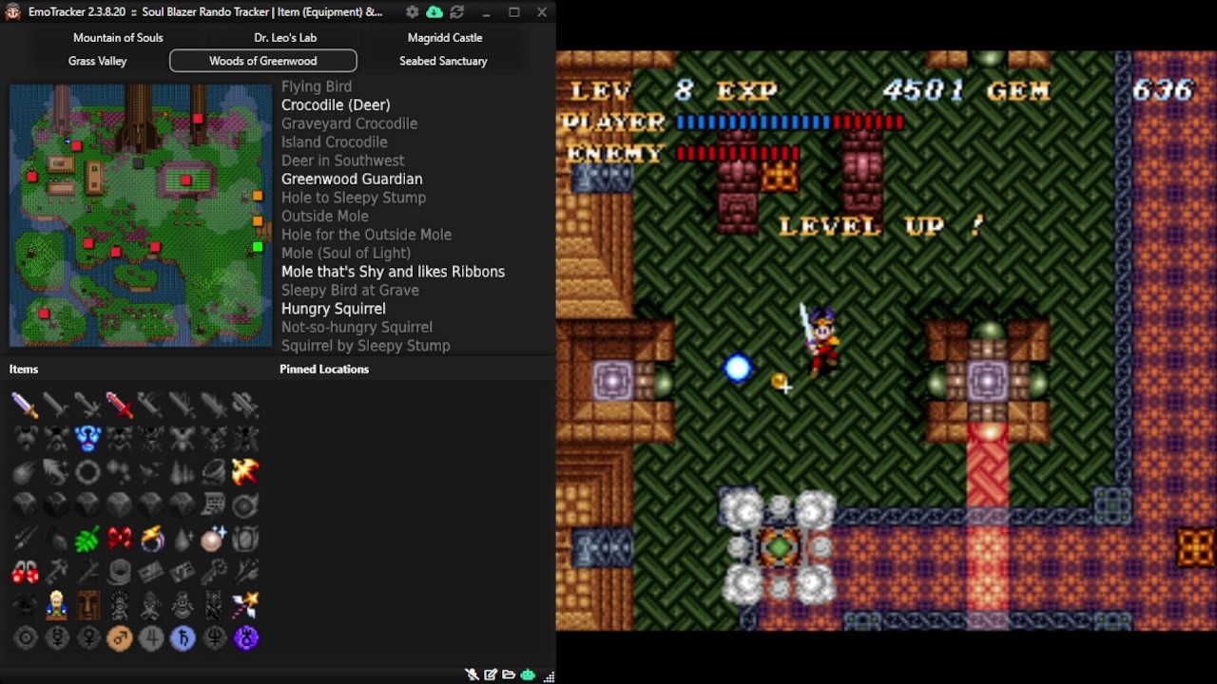The width and height of the screenshot is (1217, 684).
Task: Open EmoTracker settings gear
Action: pyautogui.click(x=412, y=12)
